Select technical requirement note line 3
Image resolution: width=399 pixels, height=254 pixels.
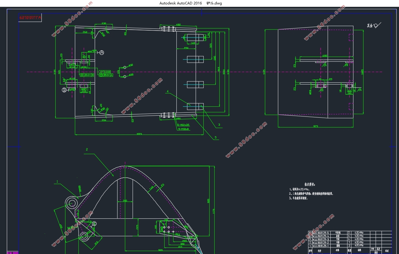[299, 198]
